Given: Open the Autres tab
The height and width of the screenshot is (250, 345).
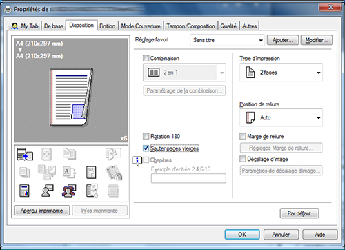Looking at the screenshot, I should click(x=249, y=26).
